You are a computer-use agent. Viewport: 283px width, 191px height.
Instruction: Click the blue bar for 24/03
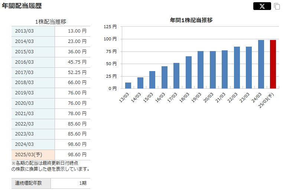coord(261,64)
